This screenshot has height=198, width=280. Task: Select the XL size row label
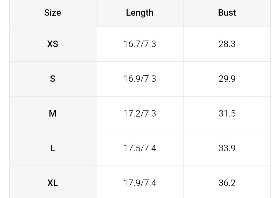pos(53,183)
